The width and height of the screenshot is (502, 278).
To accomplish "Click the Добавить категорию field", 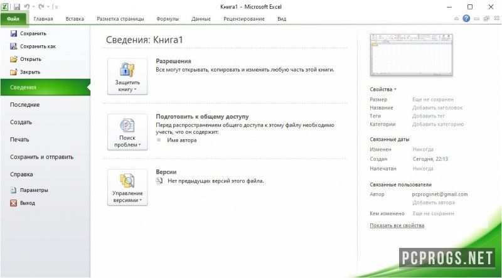I will pyautogui.click(x=438, y=124).
